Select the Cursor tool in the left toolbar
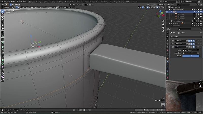This screenshot has width=203, height=114. [3, 15]
